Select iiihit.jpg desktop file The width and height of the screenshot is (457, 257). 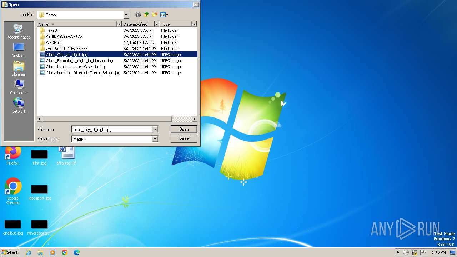[40, 157]
